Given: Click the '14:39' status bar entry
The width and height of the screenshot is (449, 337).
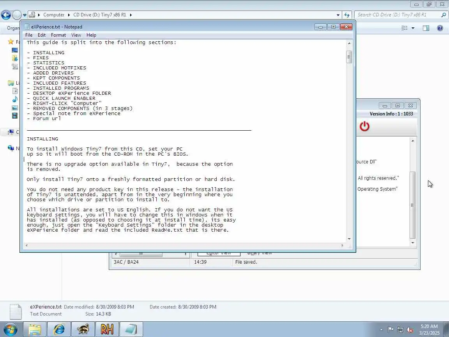Looking at the screenshot, I should (x=200, y=262).
